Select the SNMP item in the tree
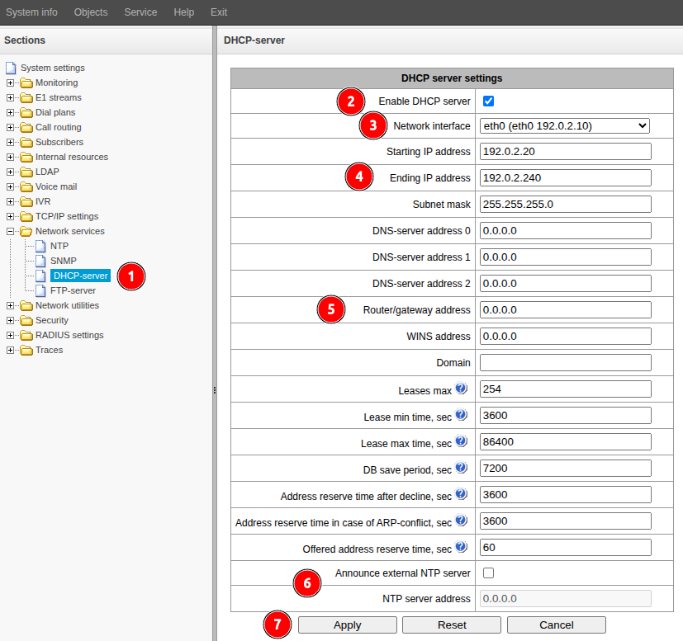This screenshot has height=641, width=683. pos(63,261)
